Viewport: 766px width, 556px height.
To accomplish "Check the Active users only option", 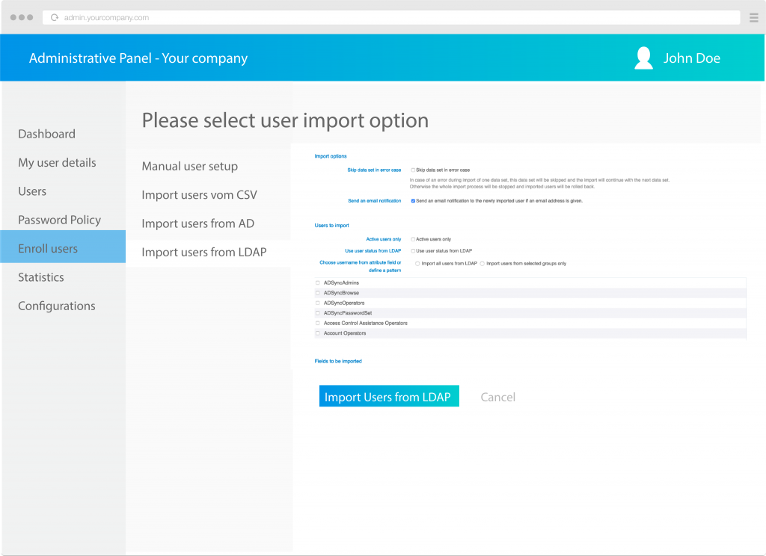I will tap(413, 239).
